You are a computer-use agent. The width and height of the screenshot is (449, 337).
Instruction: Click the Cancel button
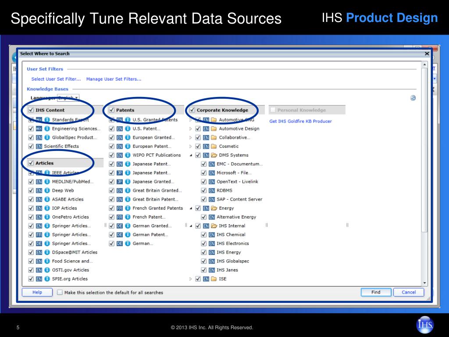(x=409, y=292)
